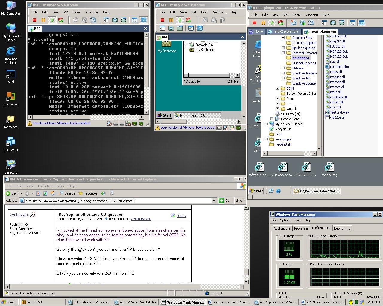Select NetMeeting folder in the tree
This screenshot has width=383, height=306.
tap(300, 58)
